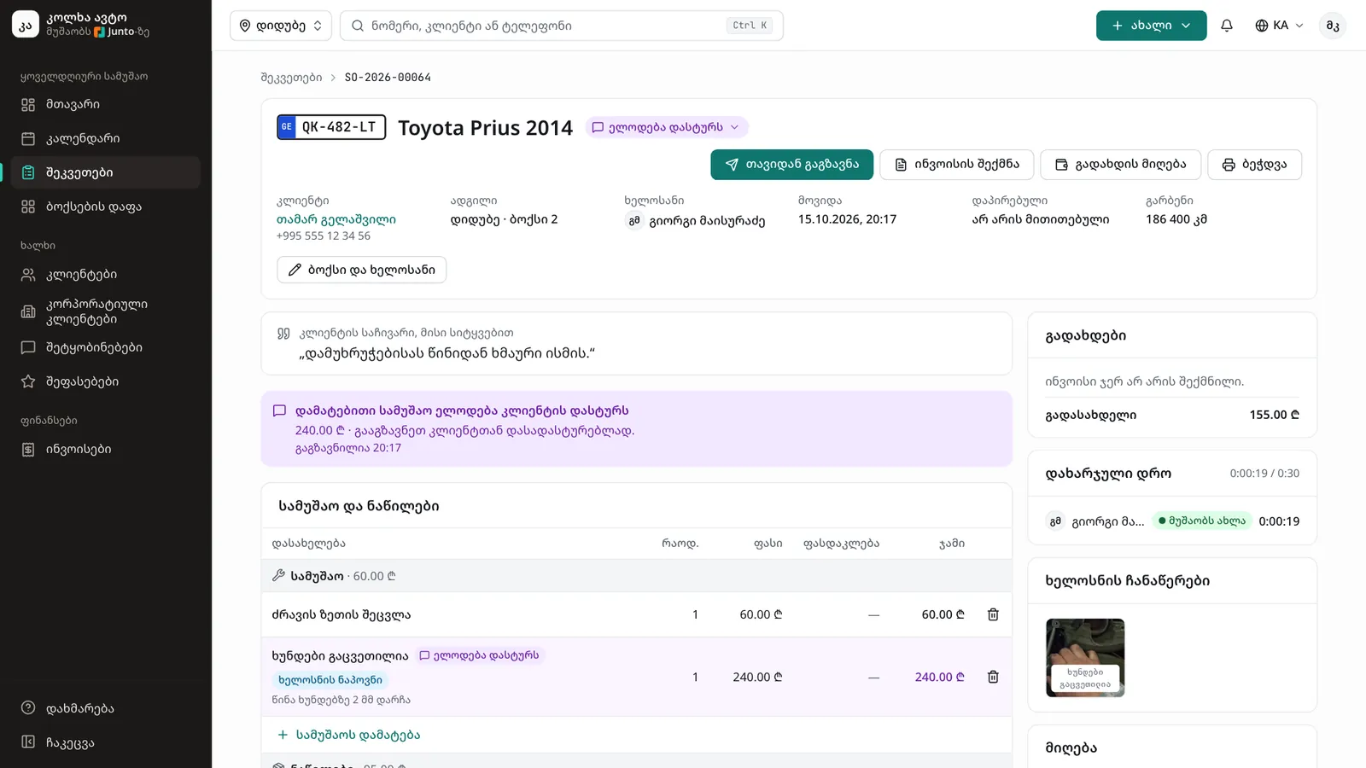This screenshot has width=1366, height=768.
Task: Open შეფასებები in sidebar
Action: coord(106,381)
